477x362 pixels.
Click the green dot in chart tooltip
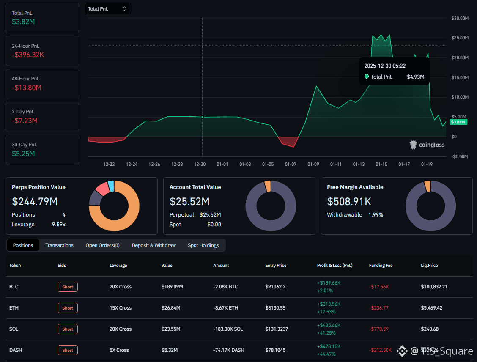pos(367,77)
